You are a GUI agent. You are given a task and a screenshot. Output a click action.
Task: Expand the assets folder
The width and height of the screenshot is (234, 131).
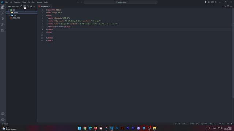coord(15,12)
